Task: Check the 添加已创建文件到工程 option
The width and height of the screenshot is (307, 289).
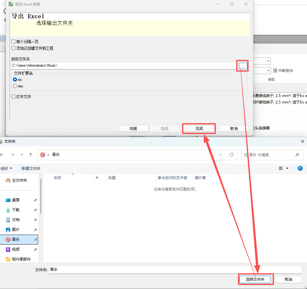Action: (x=14, y=48)
